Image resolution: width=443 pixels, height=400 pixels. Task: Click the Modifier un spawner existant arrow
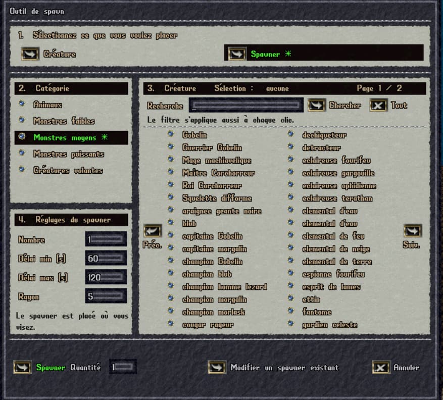[217, 367]
